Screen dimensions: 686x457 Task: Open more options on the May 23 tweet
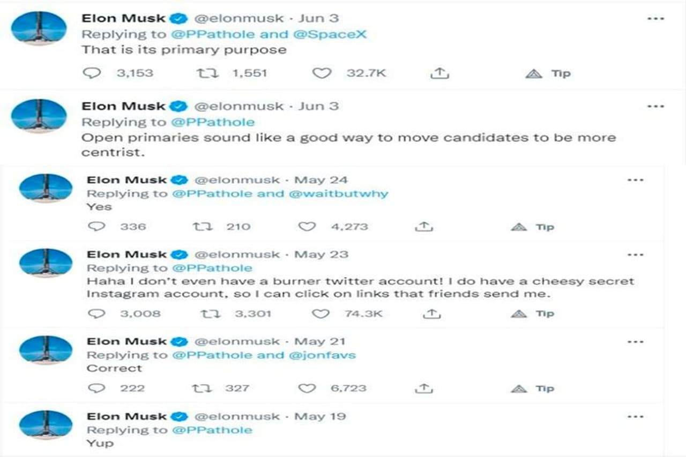[635, 254]
